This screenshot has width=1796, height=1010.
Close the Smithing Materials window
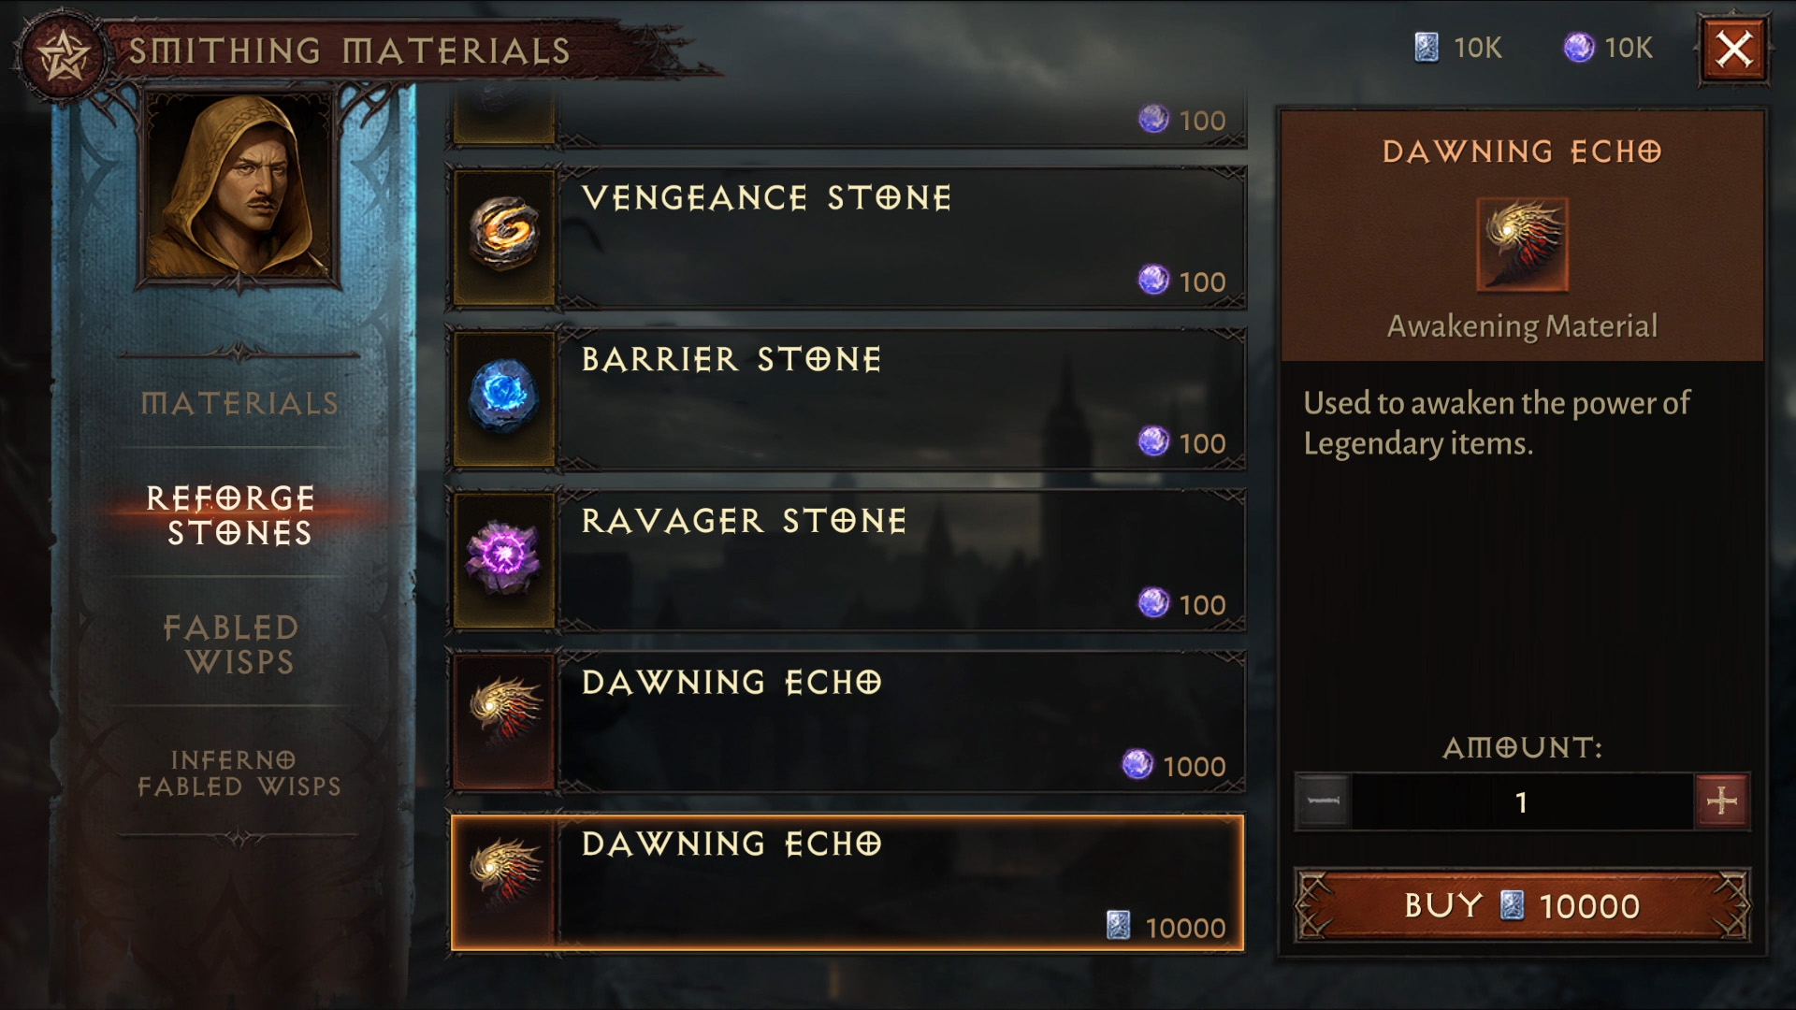[x=1734, y=50]
